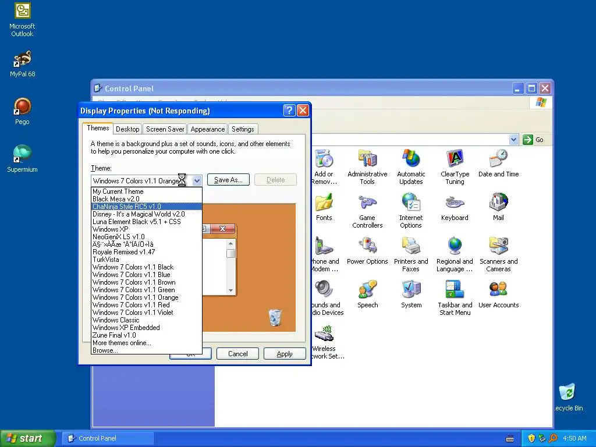Open Add or Remove Programs icon
Viewport: 596px width, 447px height.
324,167
